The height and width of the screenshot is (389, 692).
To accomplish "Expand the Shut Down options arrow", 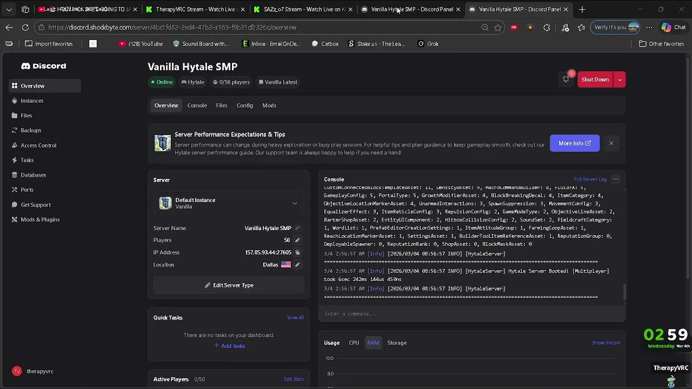I will [620, 79].
